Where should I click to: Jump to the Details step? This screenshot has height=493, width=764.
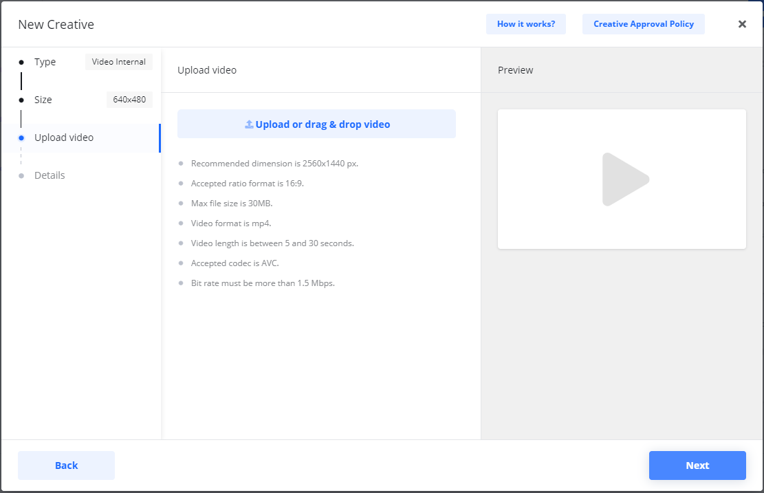[50, 175]
